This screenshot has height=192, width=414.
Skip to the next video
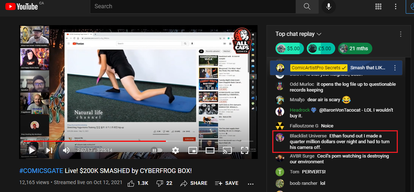[x=49, y=150]
